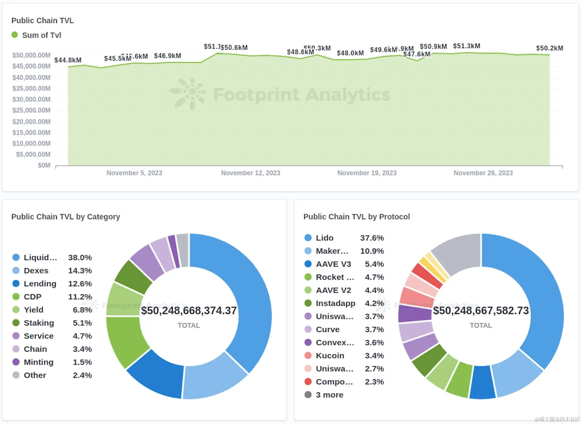
Task: Click the Staking legend color dot
Action: (16, 323)
